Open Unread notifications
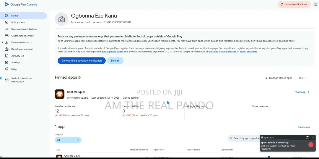This screenshot has height=159, width=319. (x=294, y=4)
